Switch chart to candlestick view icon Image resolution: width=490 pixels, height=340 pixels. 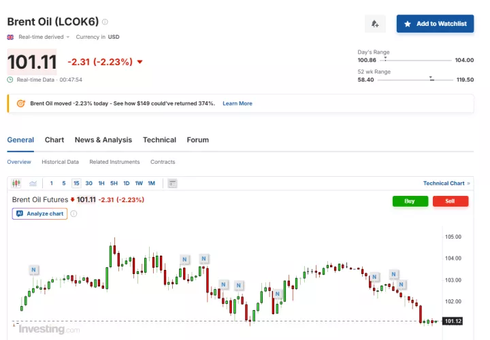[x=16, y=183]
